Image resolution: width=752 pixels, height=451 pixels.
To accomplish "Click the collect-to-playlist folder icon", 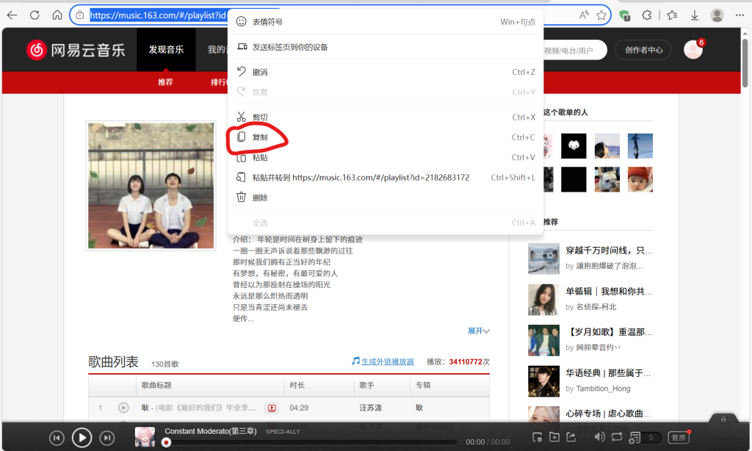I will click(x=554, y=437).
